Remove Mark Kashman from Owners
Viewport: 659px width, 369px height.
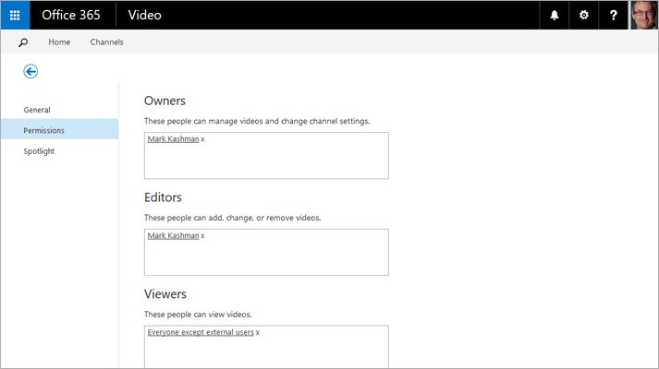[202, 139]
